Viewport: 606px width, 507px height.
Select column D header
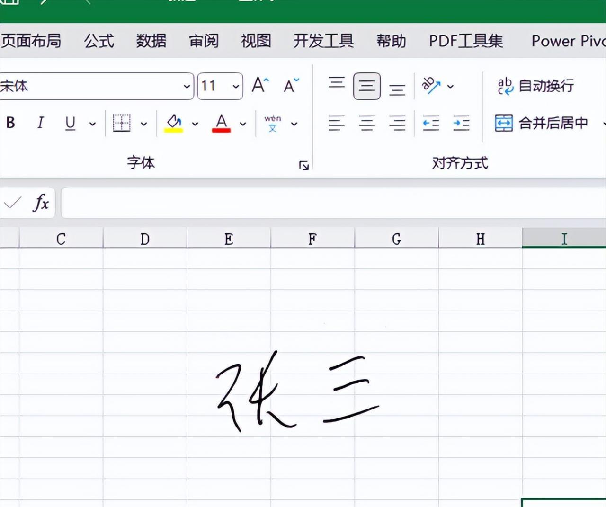point(145,238)
